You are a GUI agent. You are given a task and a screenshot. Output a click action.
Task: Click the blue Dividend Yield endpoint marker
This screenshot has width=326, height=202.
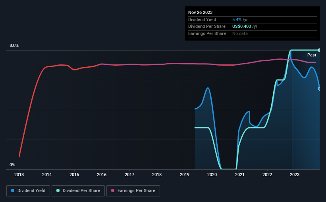coord(319,89)
